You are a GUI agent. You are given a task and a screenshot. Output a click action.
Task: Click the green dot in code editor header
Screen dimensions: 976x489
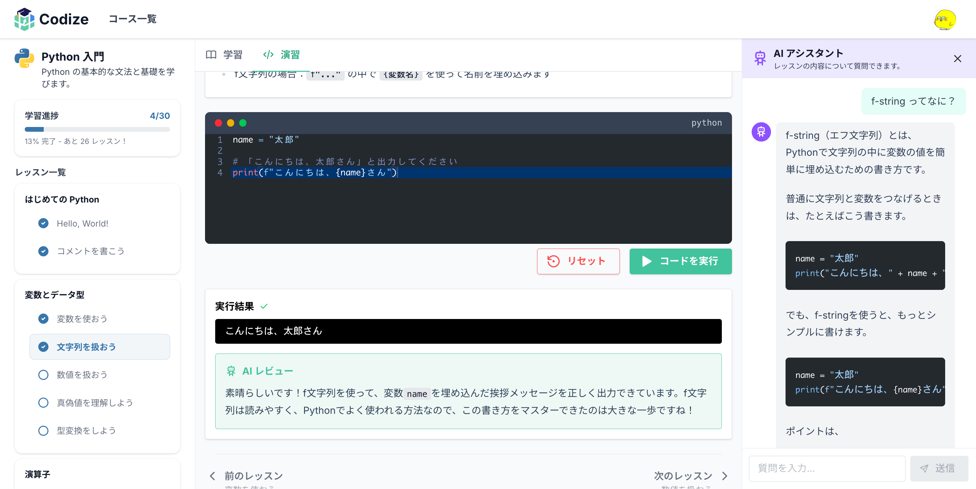(243, 123)
